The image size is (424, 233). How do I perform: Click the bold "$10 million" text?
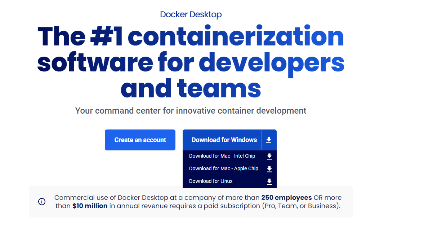90,206
